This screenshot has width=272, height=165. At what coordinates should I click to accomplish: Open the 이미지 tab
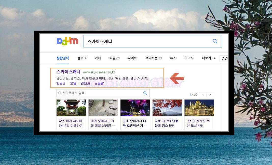pos(189,58)
